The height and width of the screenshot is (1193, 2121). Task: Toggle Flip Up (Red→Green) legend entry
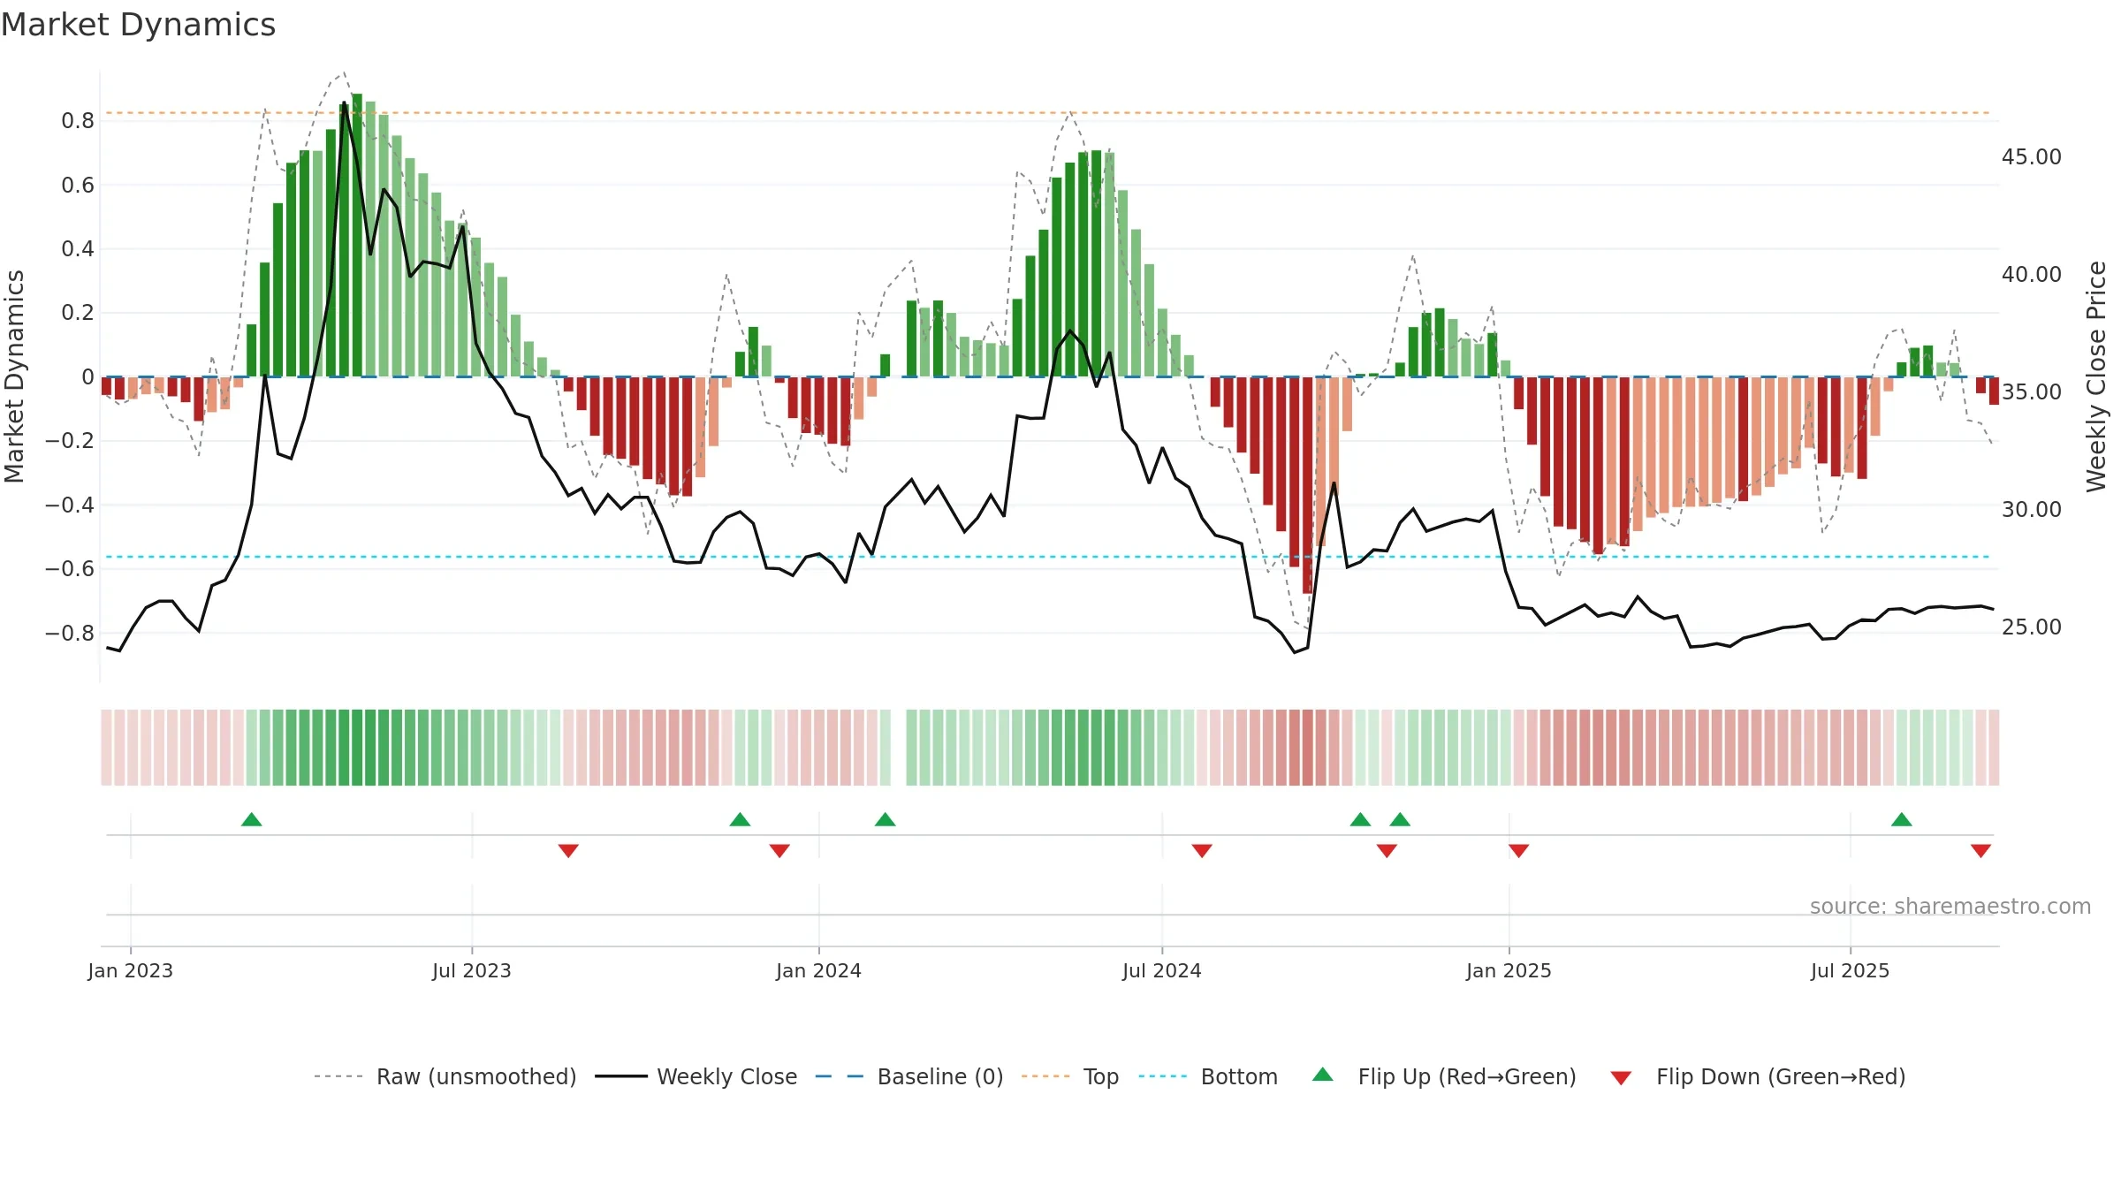(x=1444, y=1076)
